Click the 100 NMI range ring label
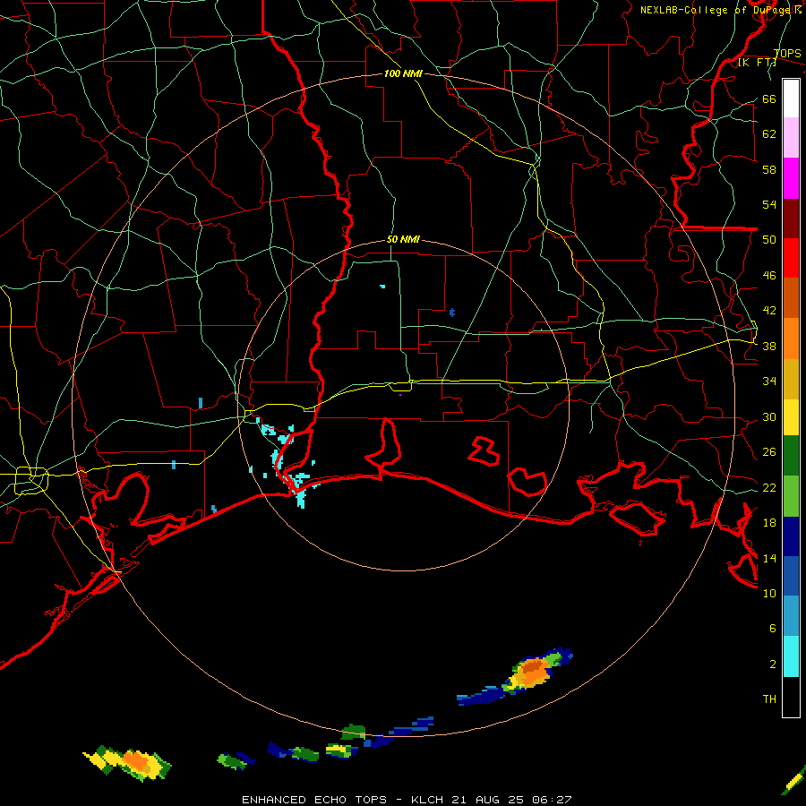806x806 pixels. tap(403, 74)
